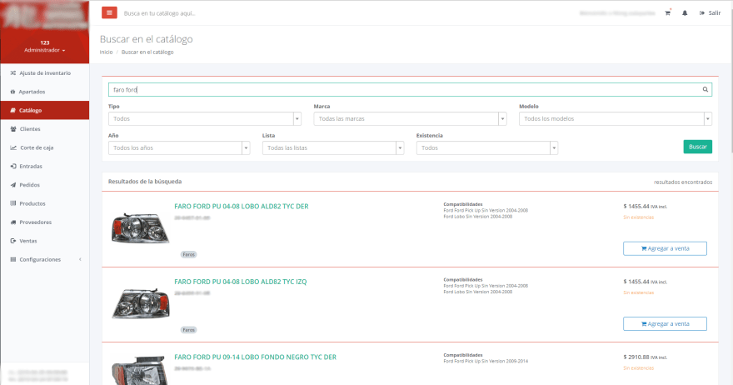
Task: Open the notifications bell
Action: (685, 13)
